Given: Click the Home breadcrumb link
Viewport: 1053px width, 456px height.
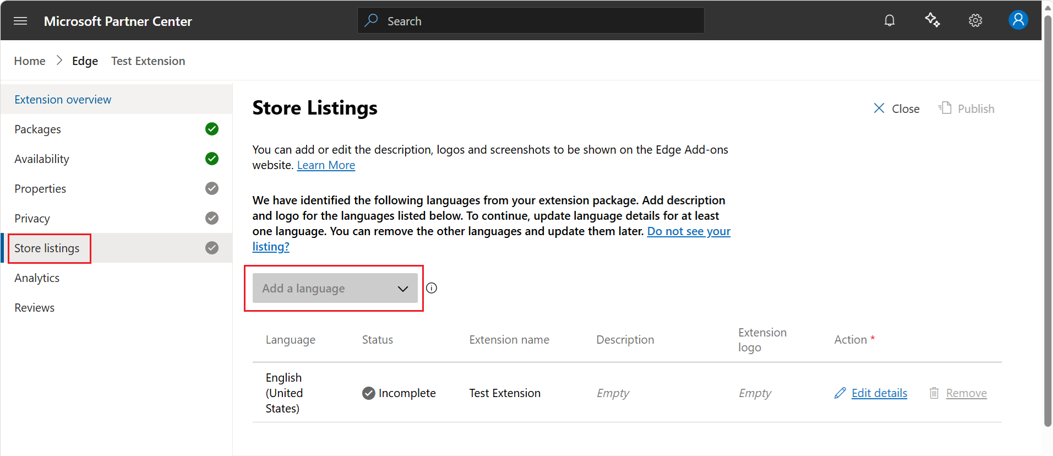Looking at the screenshot, I should (x=30, y=61).
